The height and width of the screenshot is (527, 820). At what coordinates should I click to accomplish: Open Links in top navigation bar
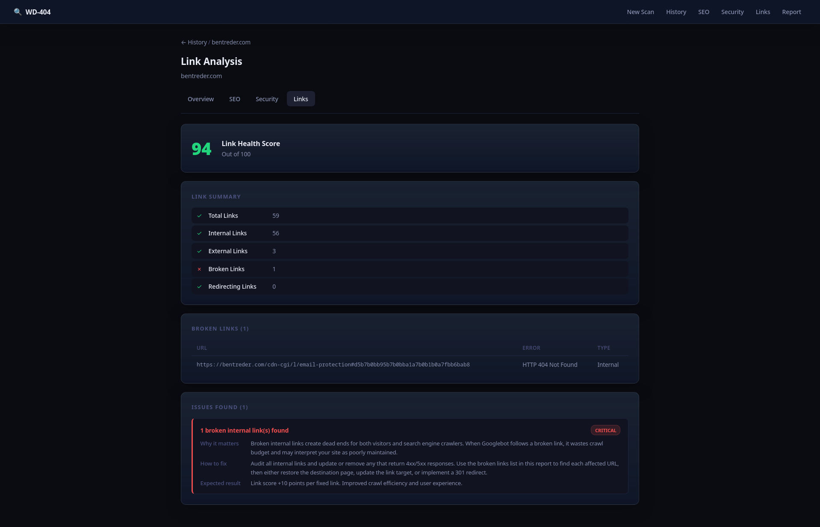(762, 12)
